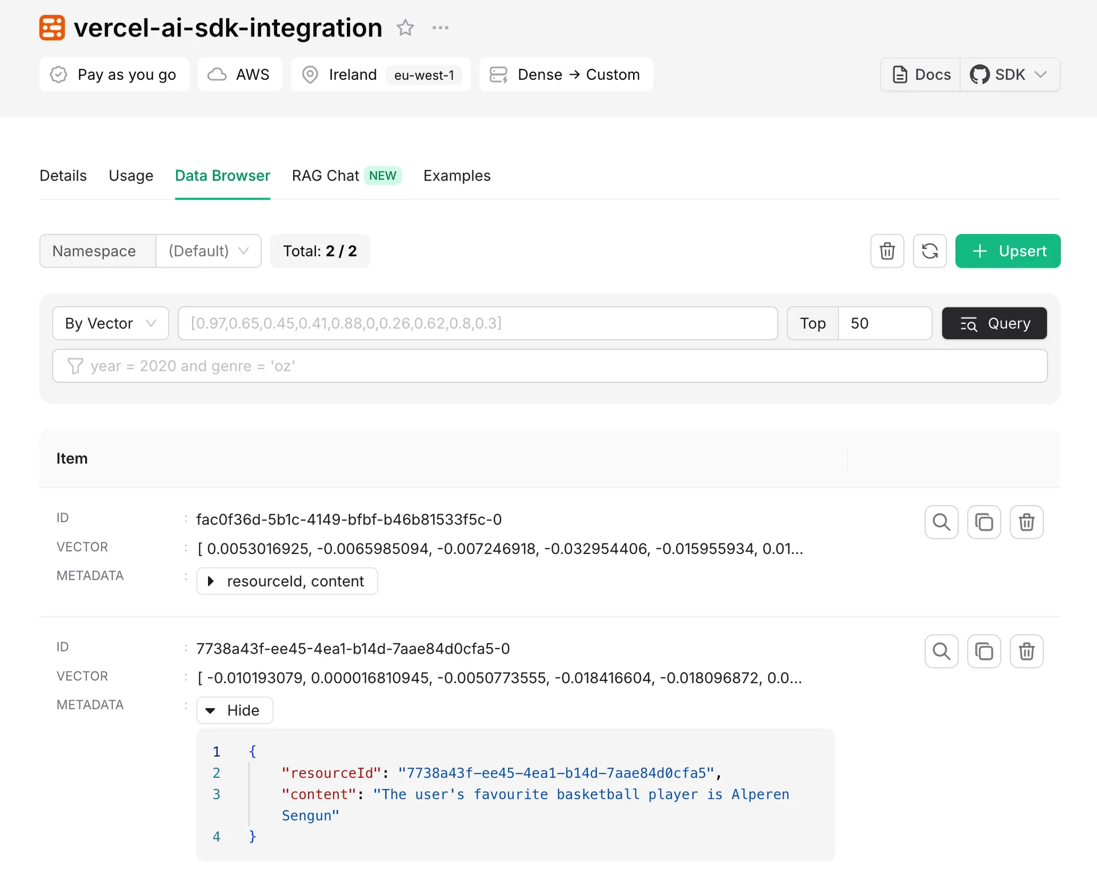This screenshot has width=1097, height=873.
Task: Click the Top 50 result count field
Action: coord(885,323)
